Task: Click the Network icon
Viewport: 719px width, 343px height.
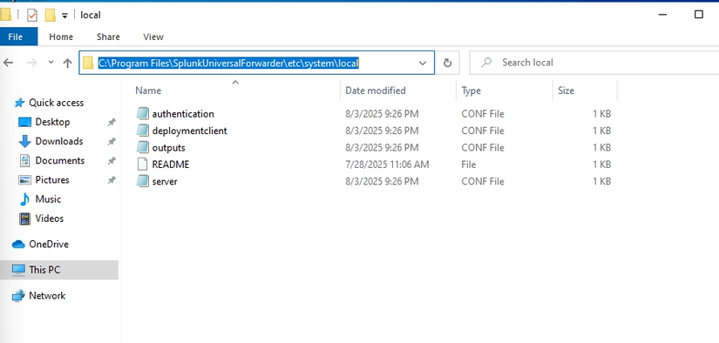Action: pos(18,296)
